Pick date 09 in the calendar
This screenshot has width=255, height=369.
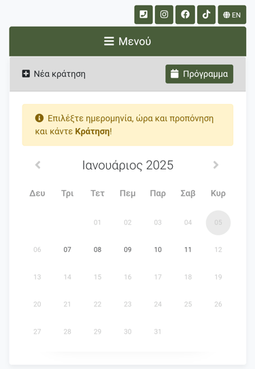(128, 249)
